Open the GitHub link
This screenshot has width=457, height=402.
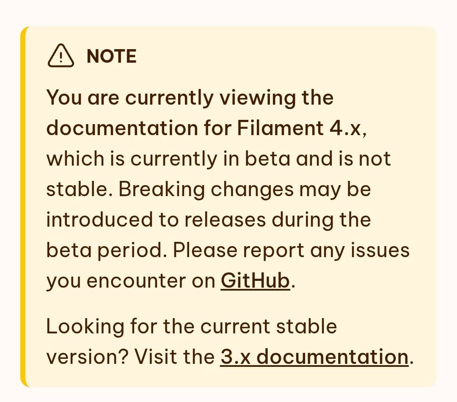point(255,281)
